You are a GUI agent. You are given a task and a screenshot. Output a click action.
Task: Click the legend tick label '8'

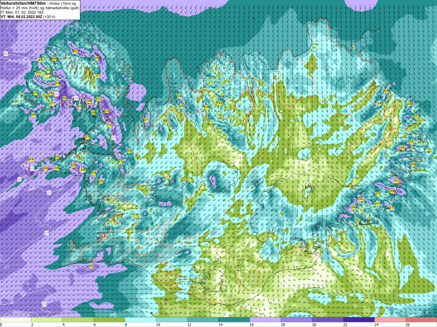(x=126, y=325)
